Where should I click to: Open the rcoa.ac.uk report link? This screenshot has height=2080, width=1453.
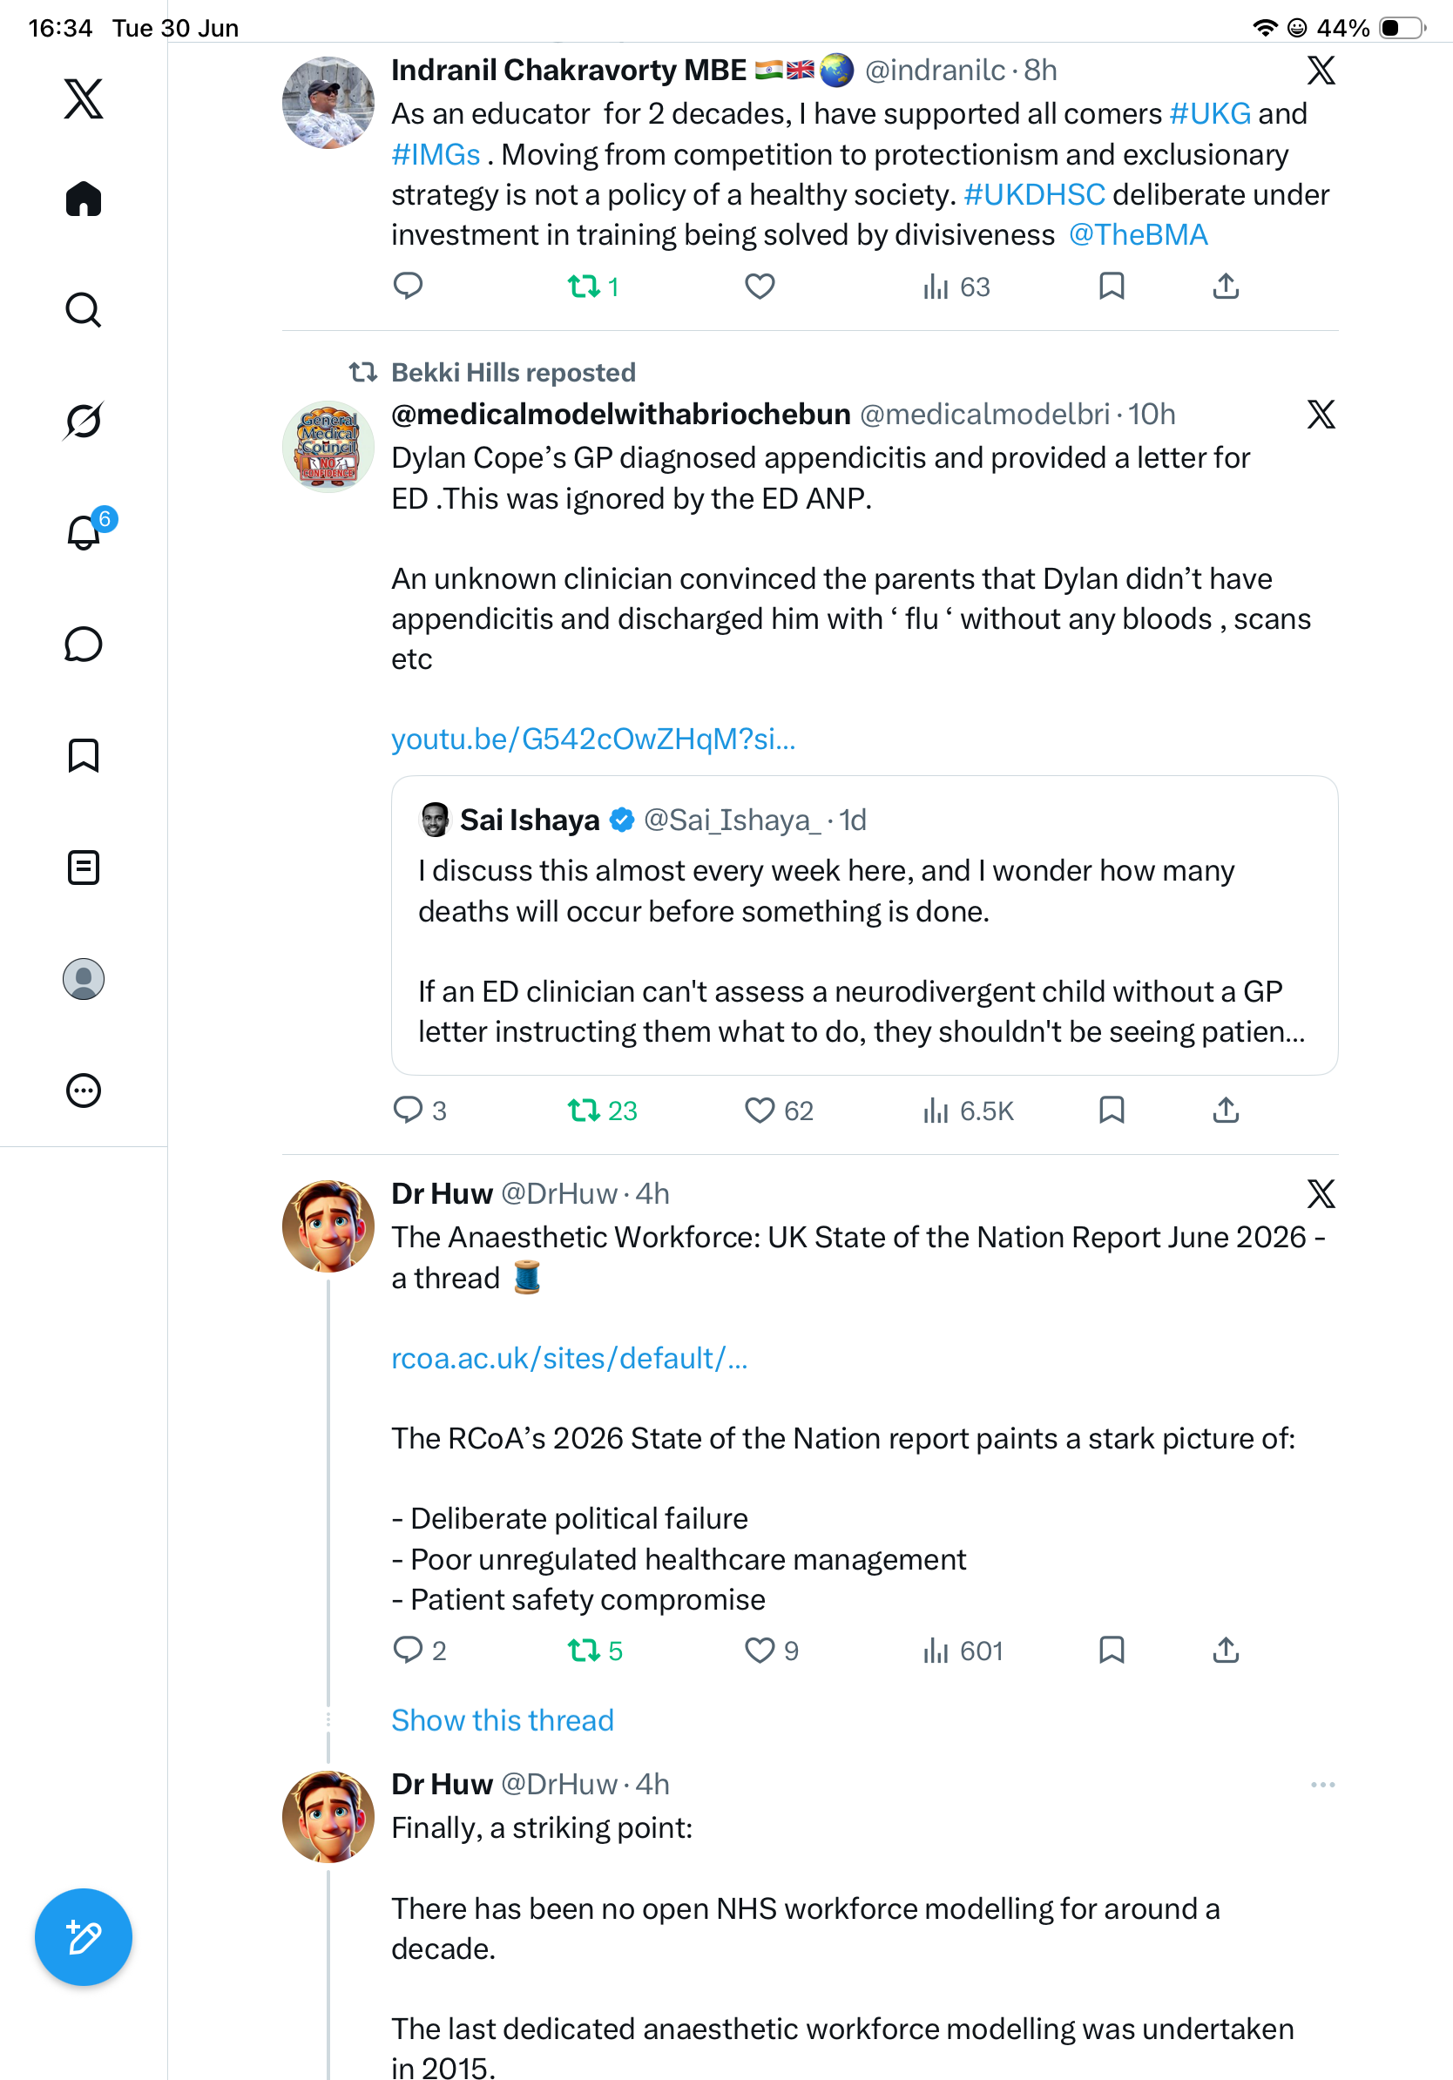pos(570,1358)
